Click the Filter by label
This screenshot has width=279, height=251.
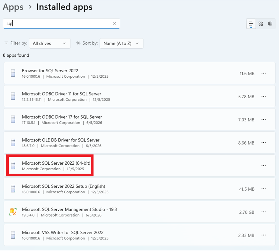pyautogui.click(x=19, y=43)
